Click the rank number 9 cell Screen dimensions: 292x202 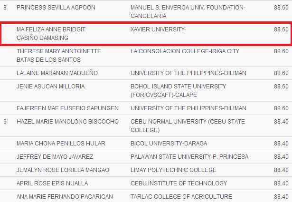pyautogui.click(x=5, y=122)
